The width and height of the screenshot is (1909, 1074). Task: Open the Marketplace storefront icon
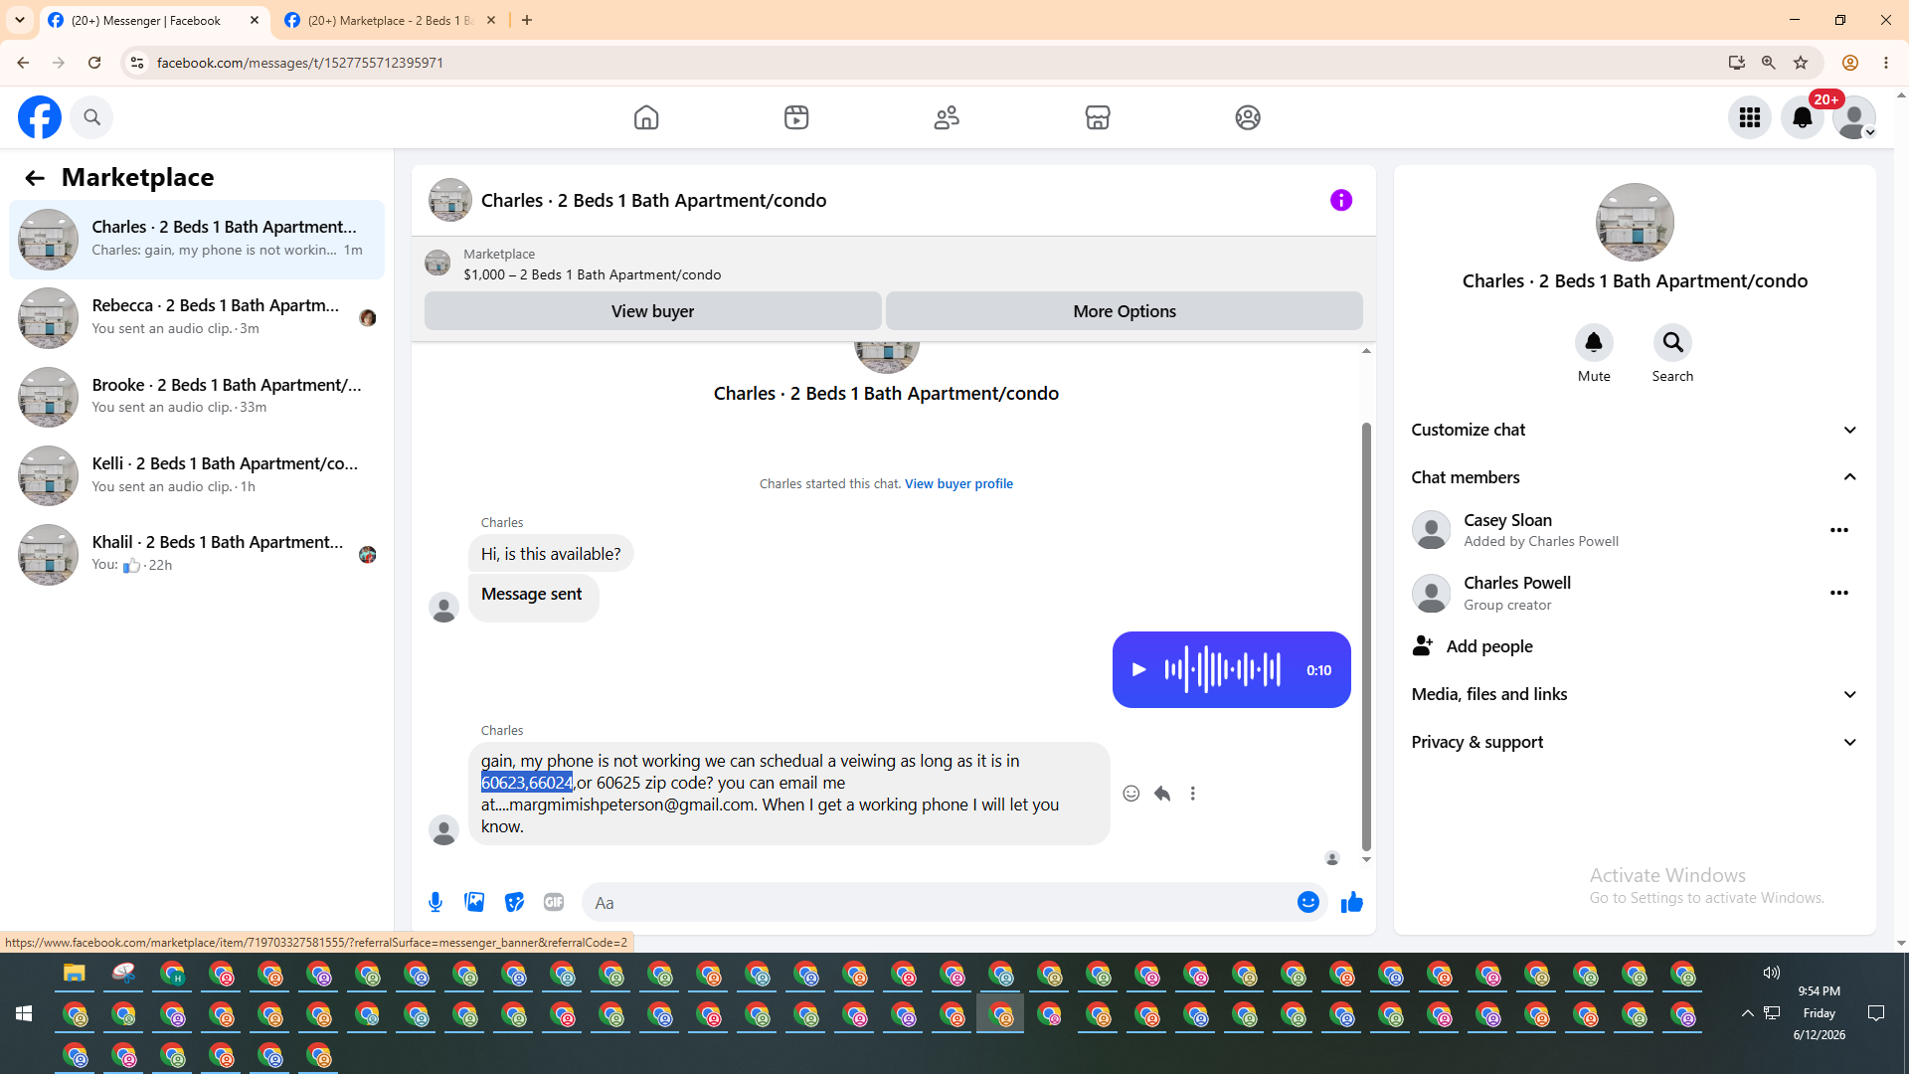[1098, 117]
